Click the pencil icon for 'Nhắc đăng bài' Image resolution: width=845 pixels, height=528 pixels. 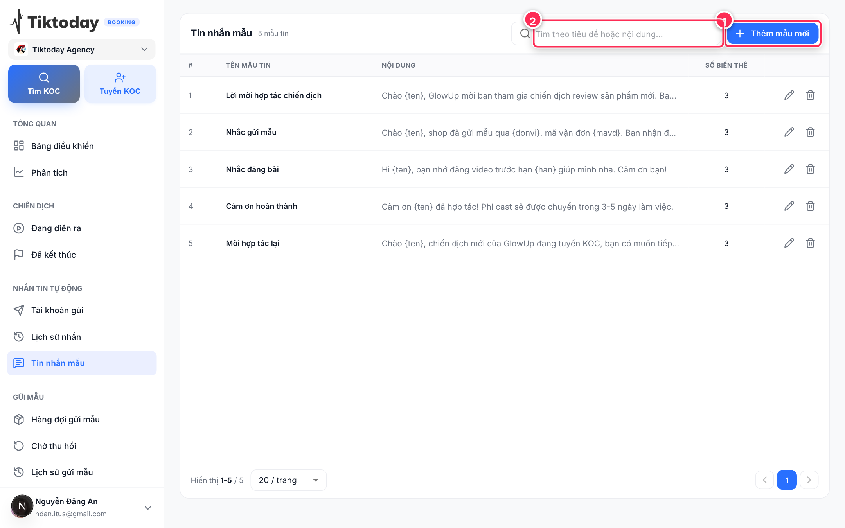pyautogui.click(x=789, y=169)
